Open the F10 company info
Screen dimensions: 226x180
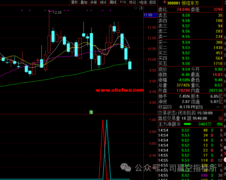(x=123, y=2)
